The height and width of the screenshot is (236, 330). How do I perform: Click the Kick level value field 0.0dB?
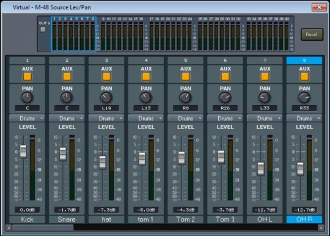click(x=27, y=210)
